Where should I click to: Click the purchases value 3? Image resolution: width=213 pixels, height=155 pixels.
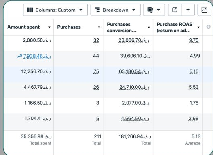click(97, 103)
